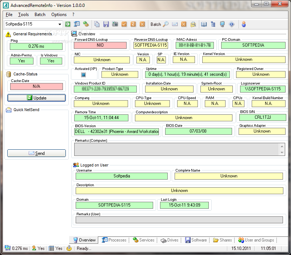Click the Last Login 15-Oct-11 value
291x255 pixels.
pos(184,205)
